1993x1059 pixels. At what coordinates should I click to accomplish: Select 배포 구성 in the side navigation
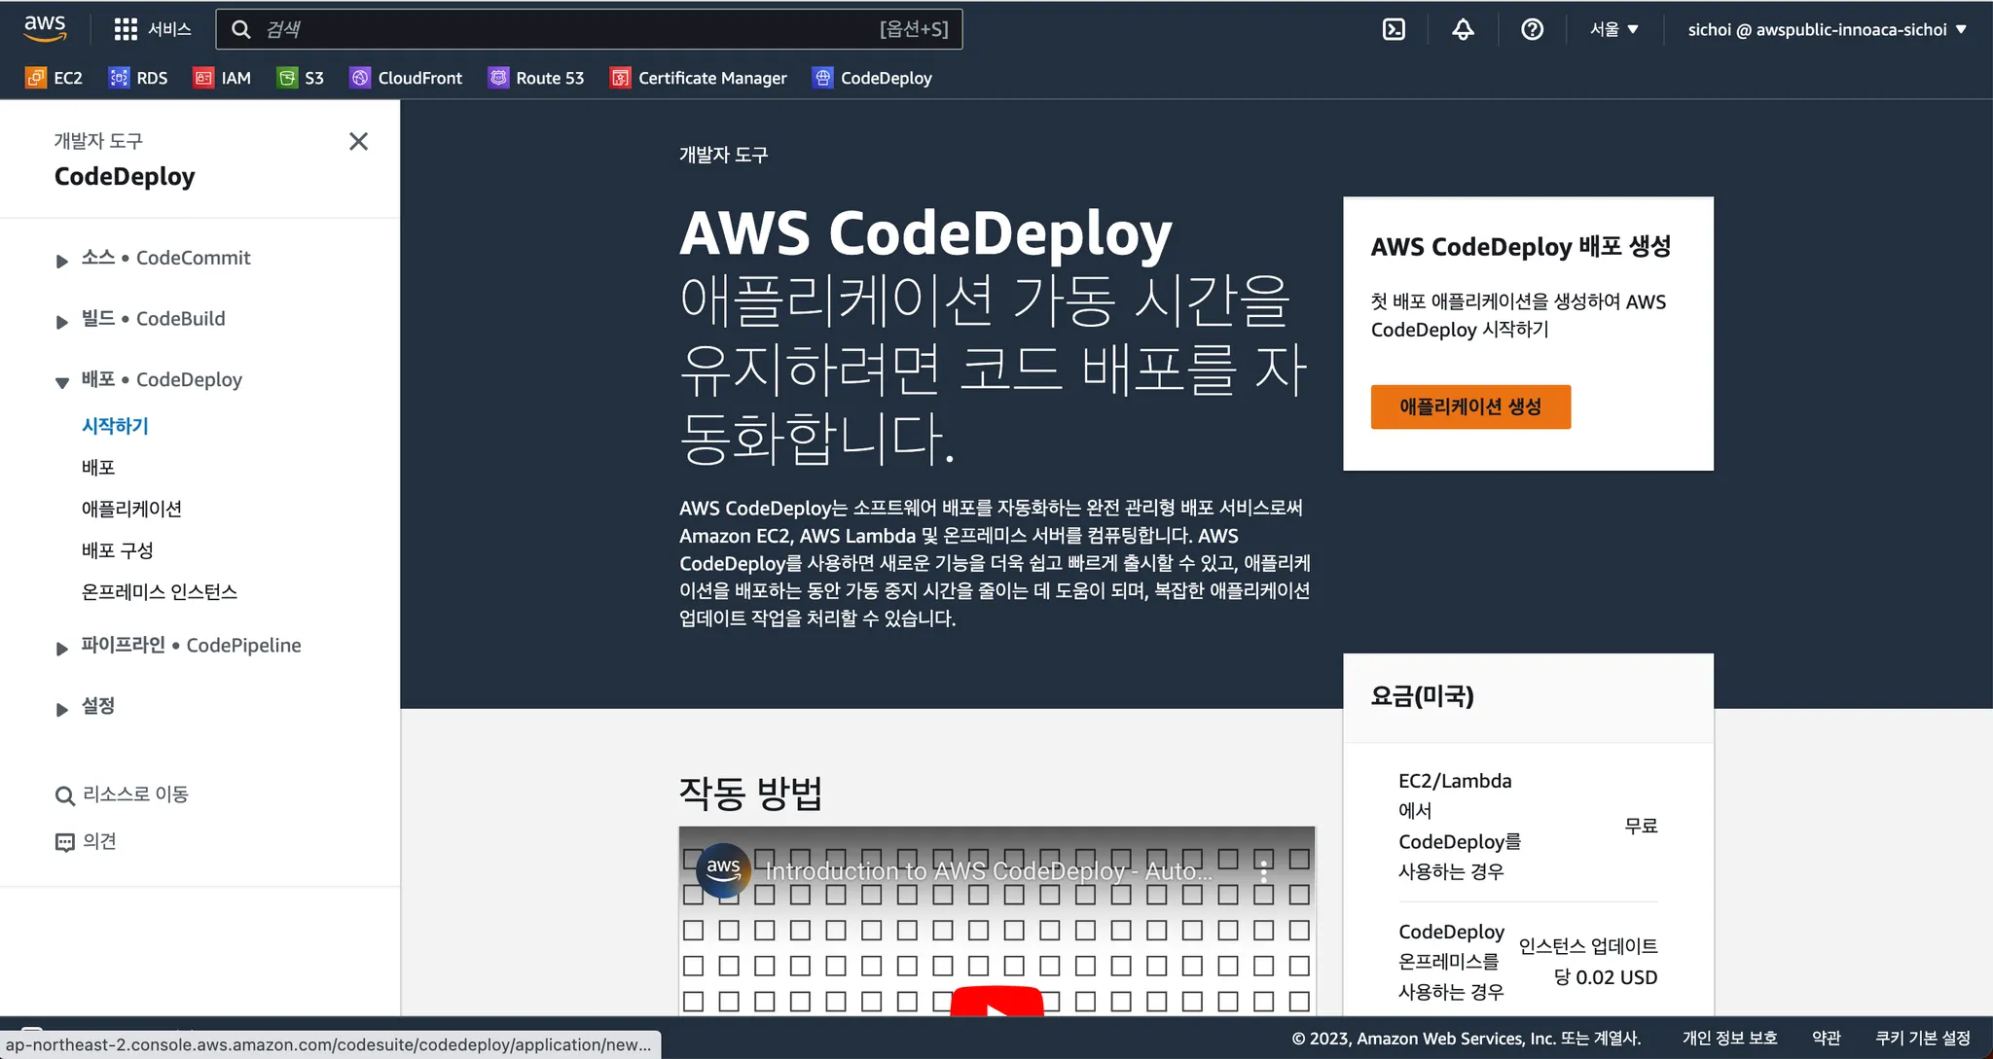coord(118,550)
